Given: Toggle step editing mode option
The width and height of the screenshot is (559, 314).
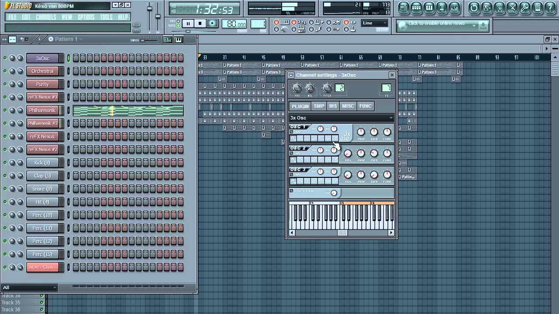Looking at the screenshot, I should click(x=311, y=29).
